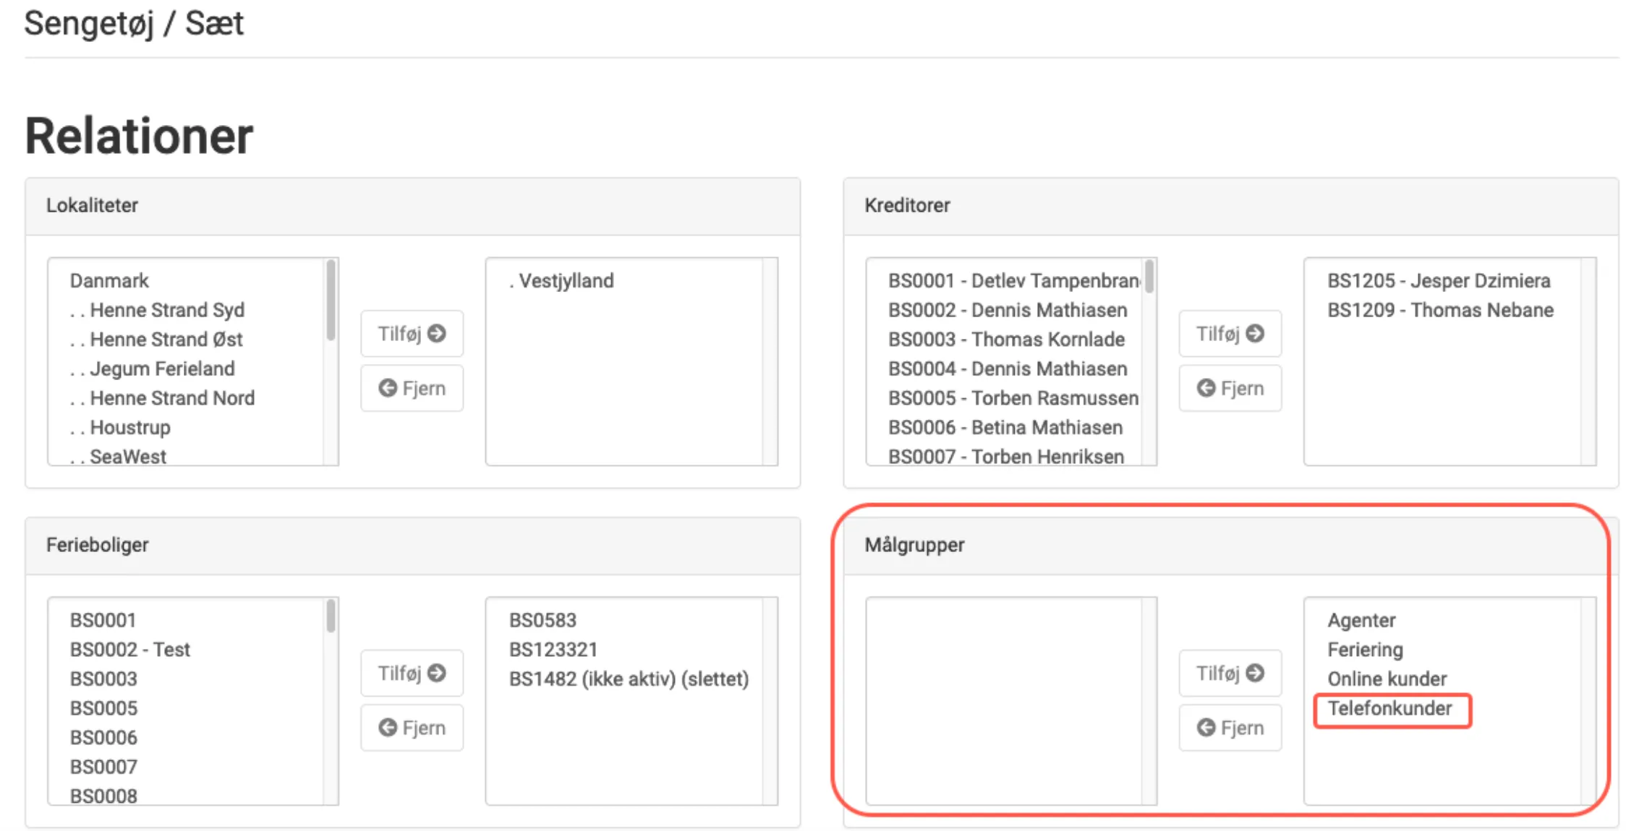Click Tilføj arrow icon in Kreditorer panel
Image resolution: width=1626 pixels, height=831 pixels.
click(x=1255, y=333)
